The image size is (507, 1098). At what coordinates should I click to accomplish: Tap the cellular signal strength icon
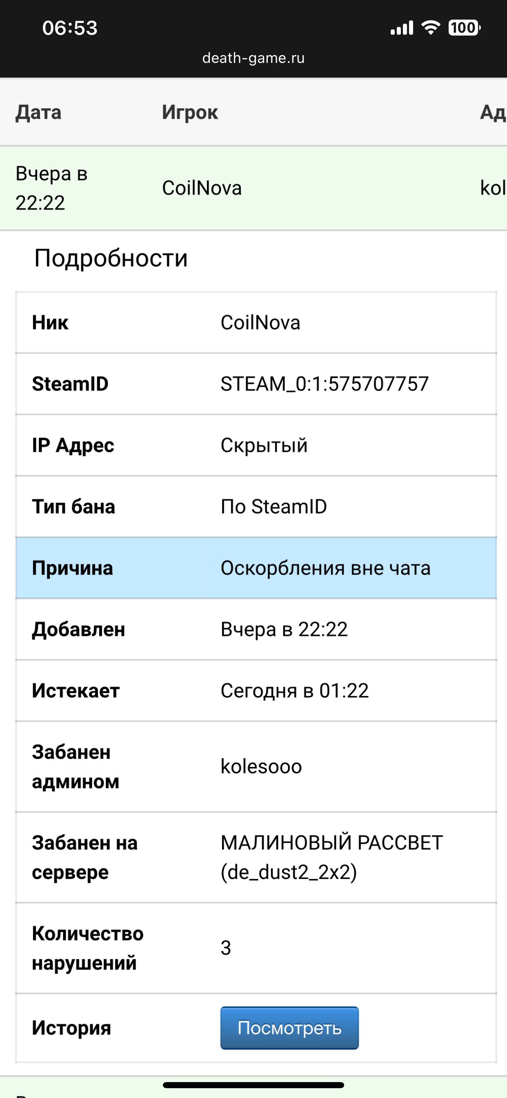(402, 28)
